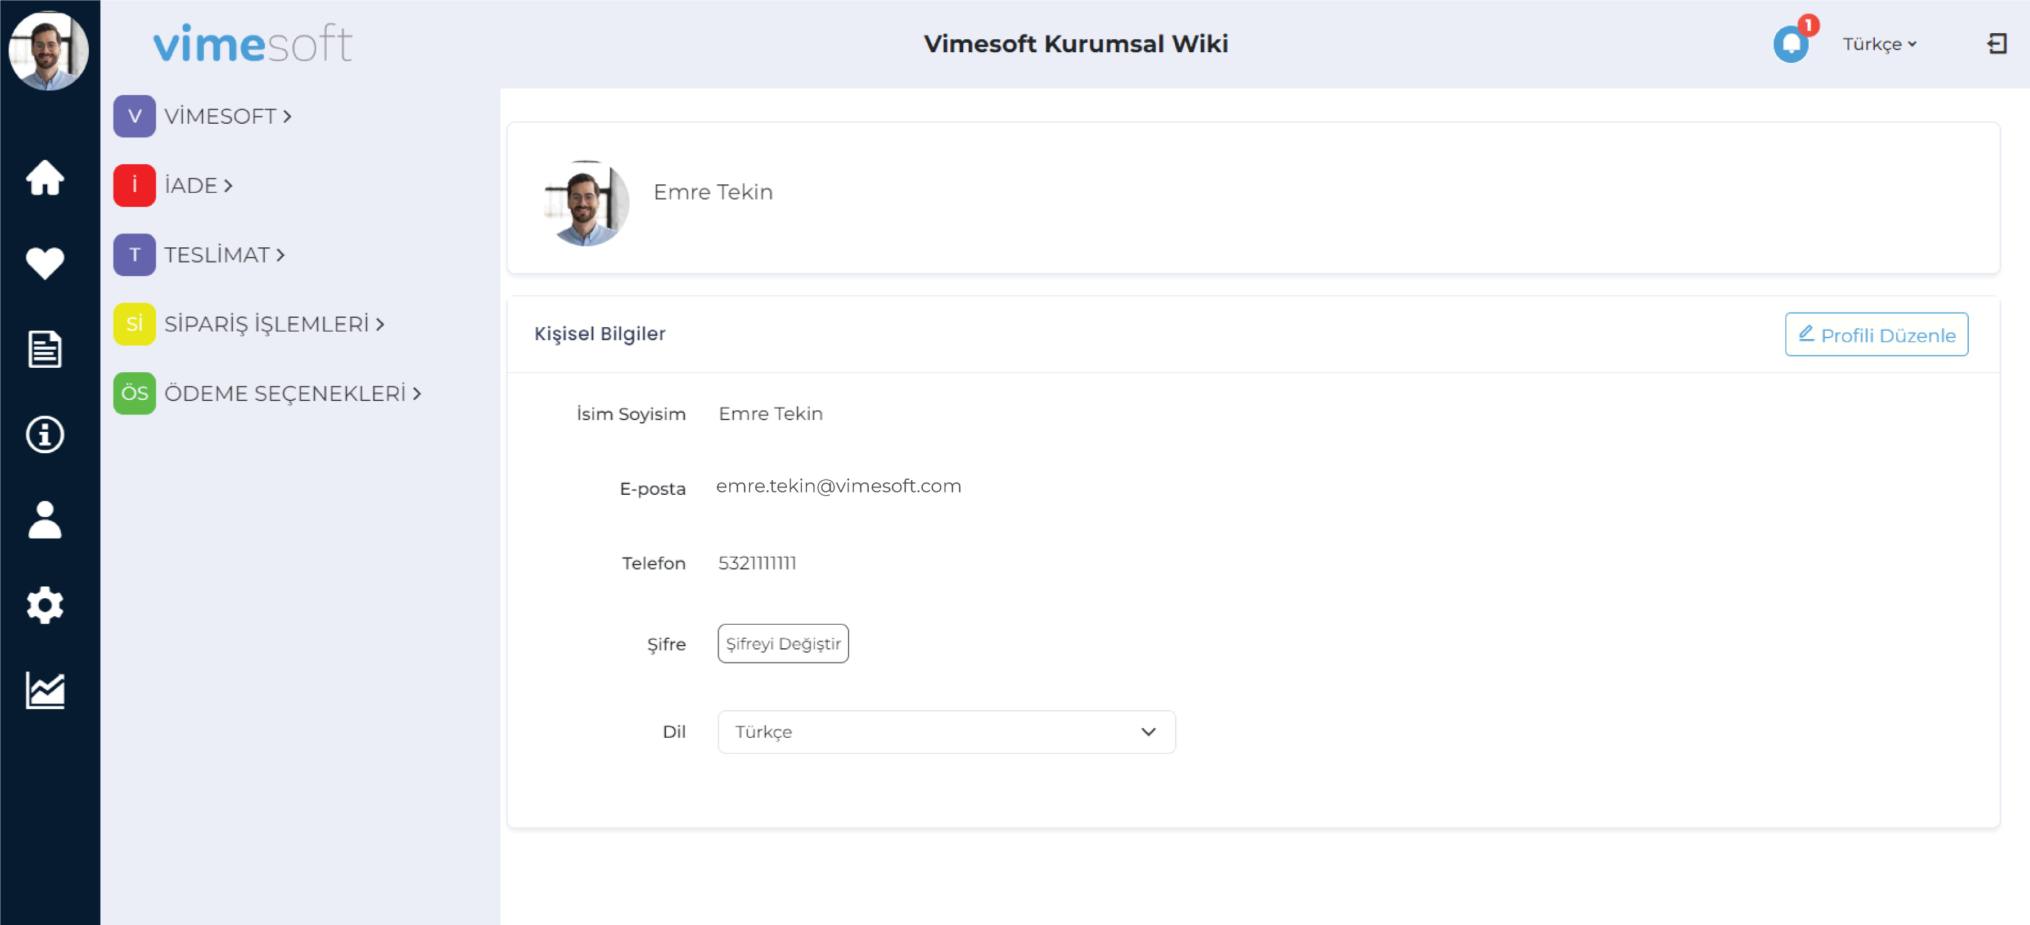Click the Vimesoft Kurumsal Wiki title

(x=1076, y=43)
